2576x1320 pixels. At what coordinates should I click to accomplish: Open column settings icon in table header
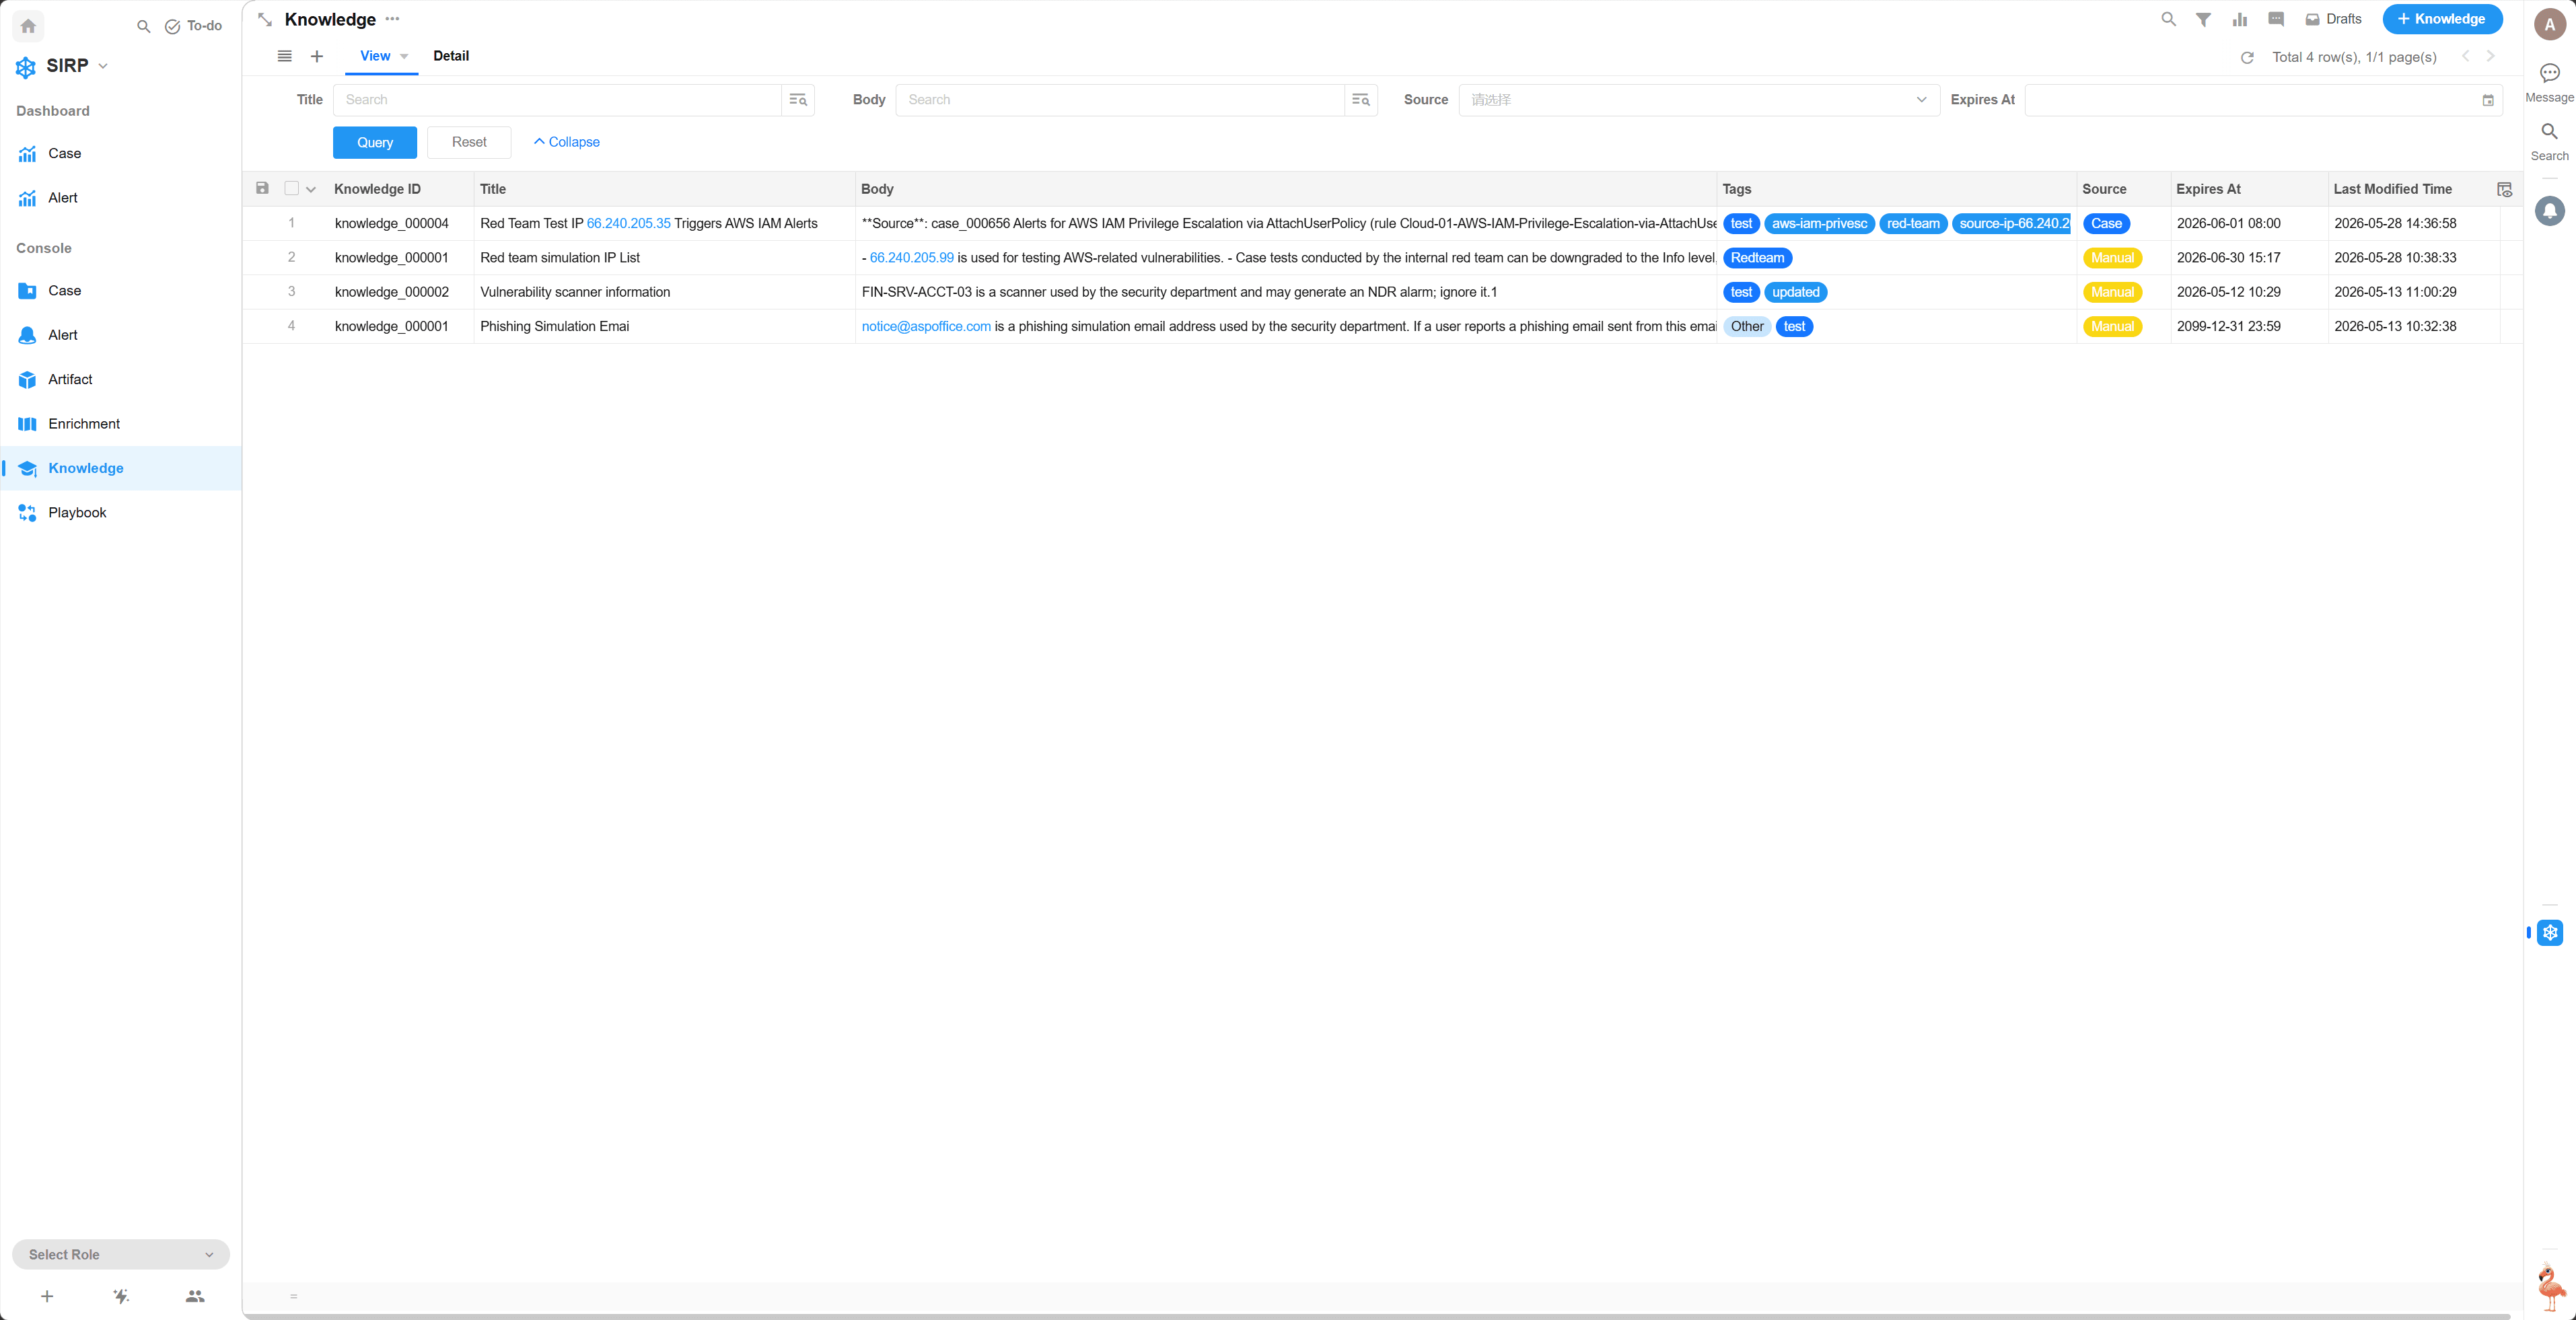(x=2505, y=189)
